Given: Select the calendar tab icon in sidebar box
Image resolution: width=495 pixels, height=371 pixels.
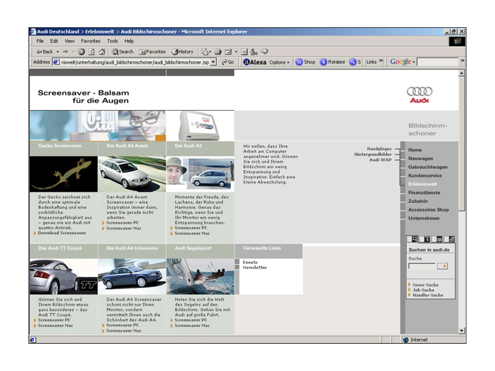Looking at the screenshot, I should click(x=427, y=239).
